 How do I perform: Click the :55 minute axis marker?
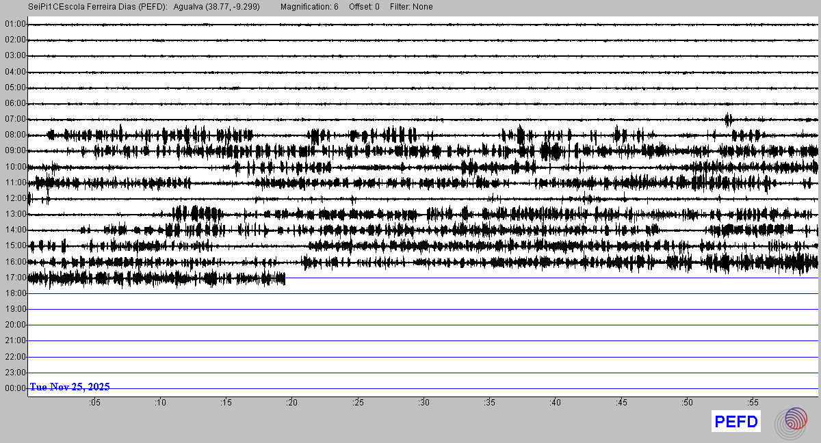pyautogui.click(x=753, y=403)
